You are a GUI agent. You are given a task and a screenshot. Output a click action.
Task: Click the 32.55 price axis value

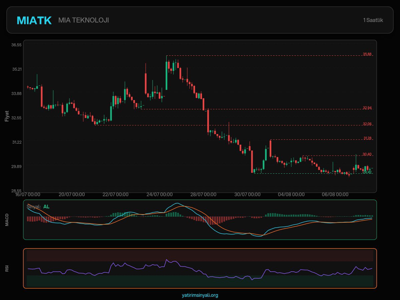[x=17, y=118]
